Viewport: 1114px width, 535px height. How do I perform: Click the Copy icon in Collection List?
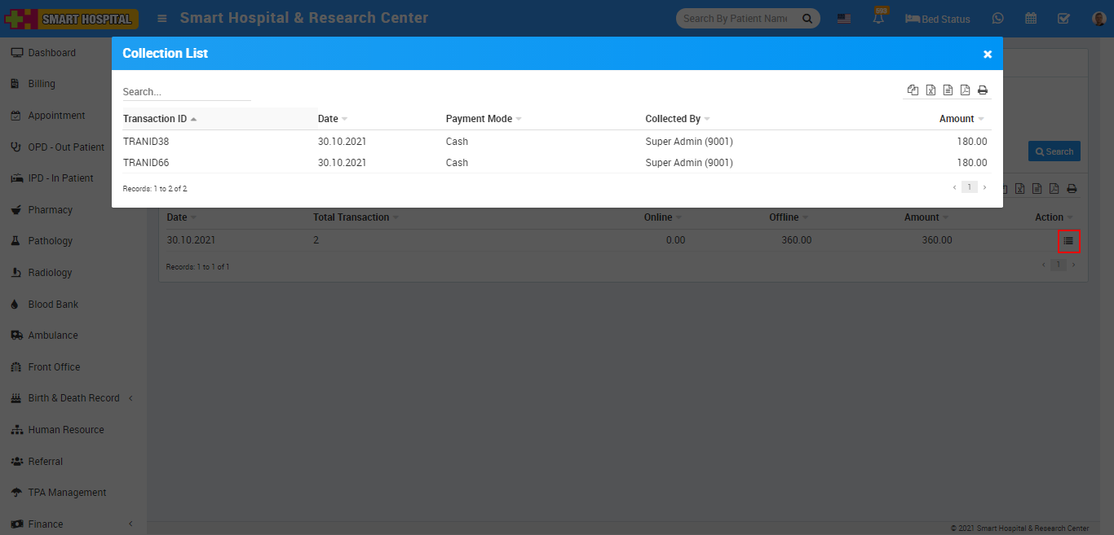tap(913, 90)
